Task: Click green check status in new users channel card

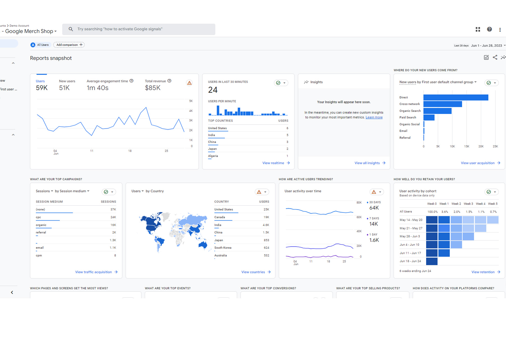Action: [489, 83]
